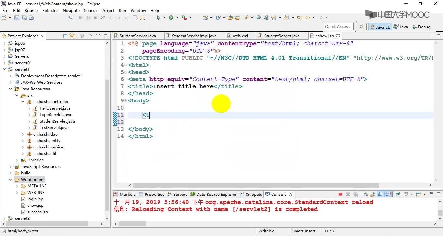Toggle Link with Editor in Project Explorer
Viewport: 443px width, 236px height.
(x=72, y=36)
